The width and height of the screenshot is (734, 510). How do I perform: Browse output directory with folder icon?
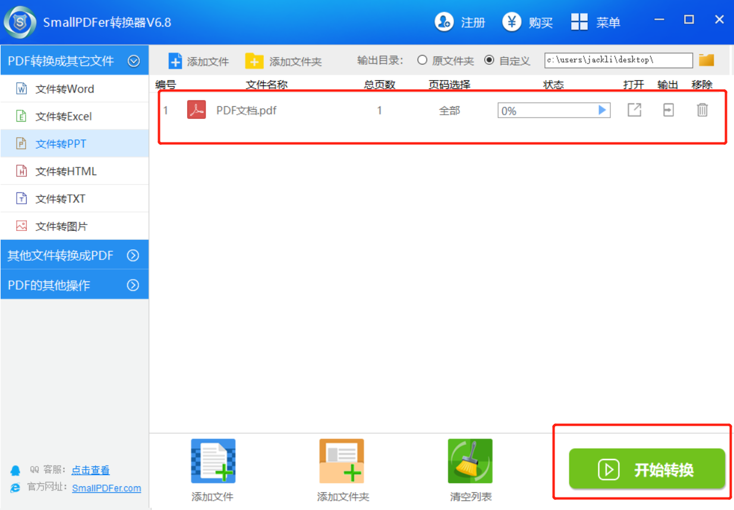click(x=706, y=60)
